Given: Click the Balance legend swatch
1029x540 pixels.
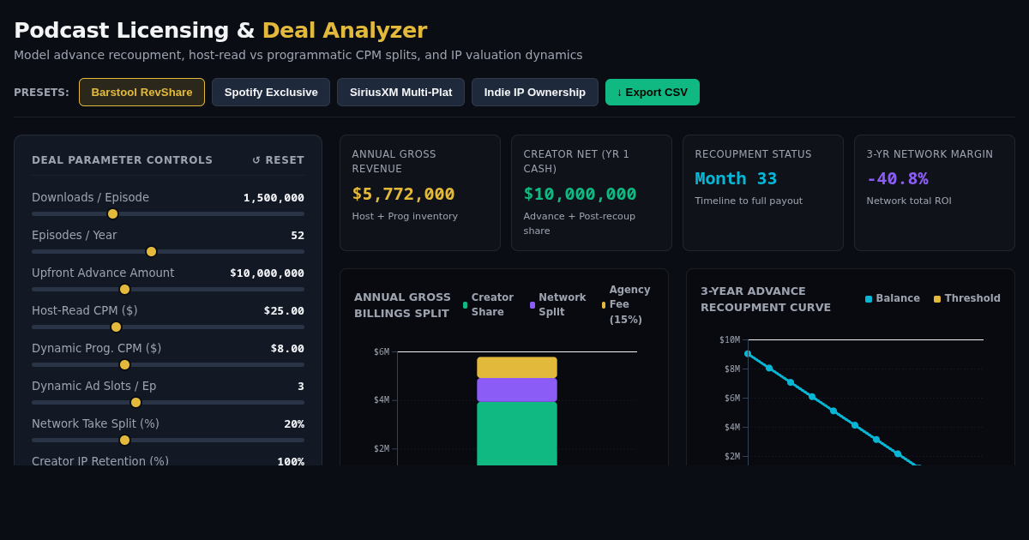Looking at the screenshot, I should point(869,299).
